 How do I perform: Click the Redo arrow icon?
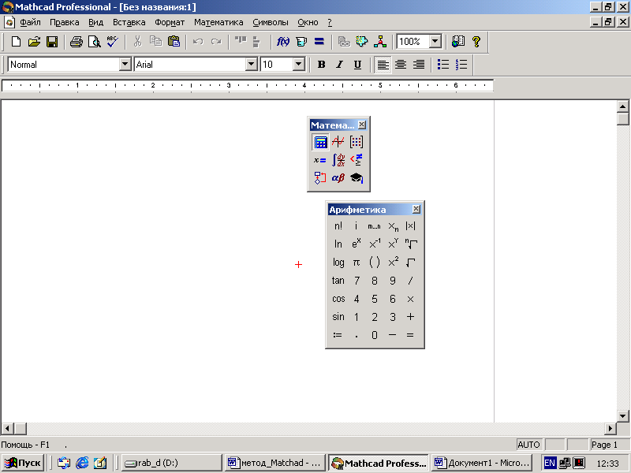tap(216, 42)
